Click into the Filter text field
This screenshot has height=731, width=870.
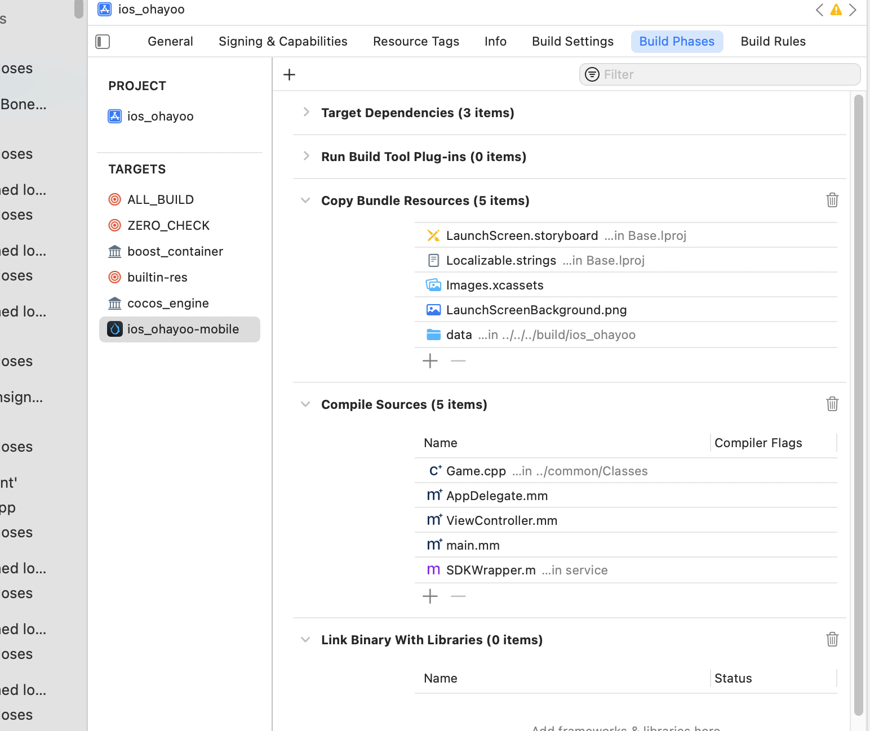click(727, 74)
